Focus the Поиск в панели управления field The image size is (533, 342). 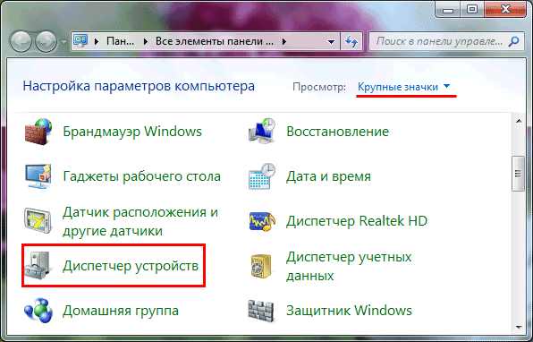coord(446,41)
